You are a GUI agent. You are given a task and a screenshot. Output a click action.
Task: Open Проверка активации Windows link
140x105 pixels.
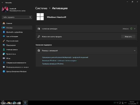[x=53, y=64]
